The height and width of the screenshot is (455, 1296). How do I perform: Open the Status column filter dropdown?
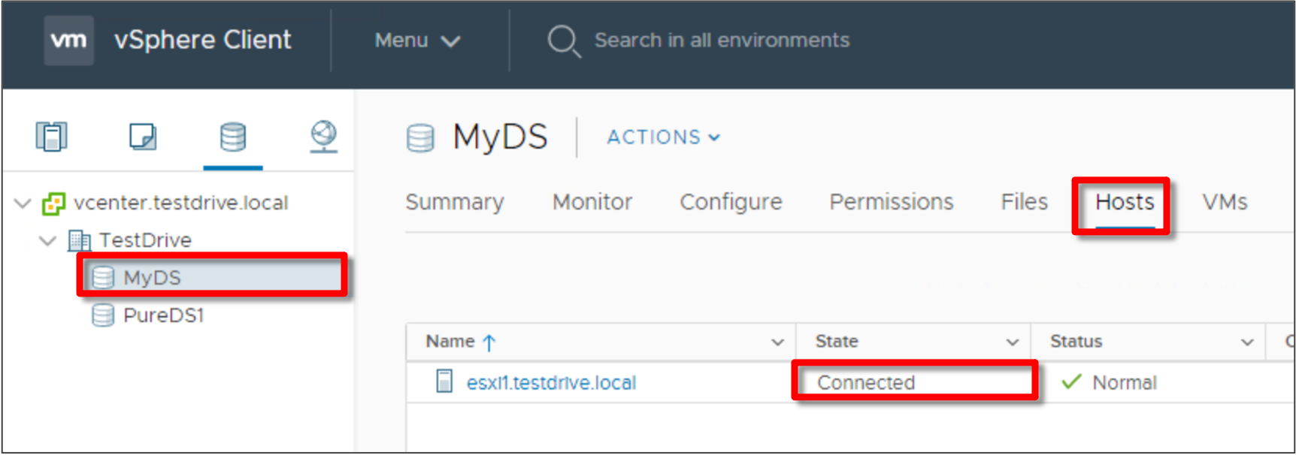[x=1247, y=342]
